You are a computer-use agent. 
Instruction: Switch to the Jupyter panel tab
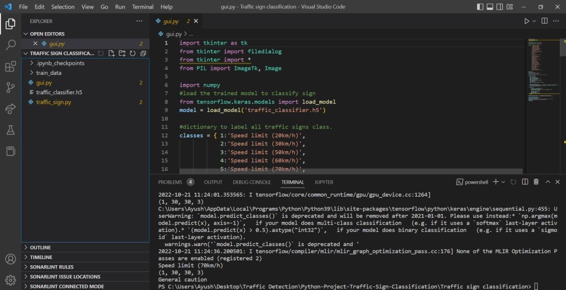pos(324,182)
